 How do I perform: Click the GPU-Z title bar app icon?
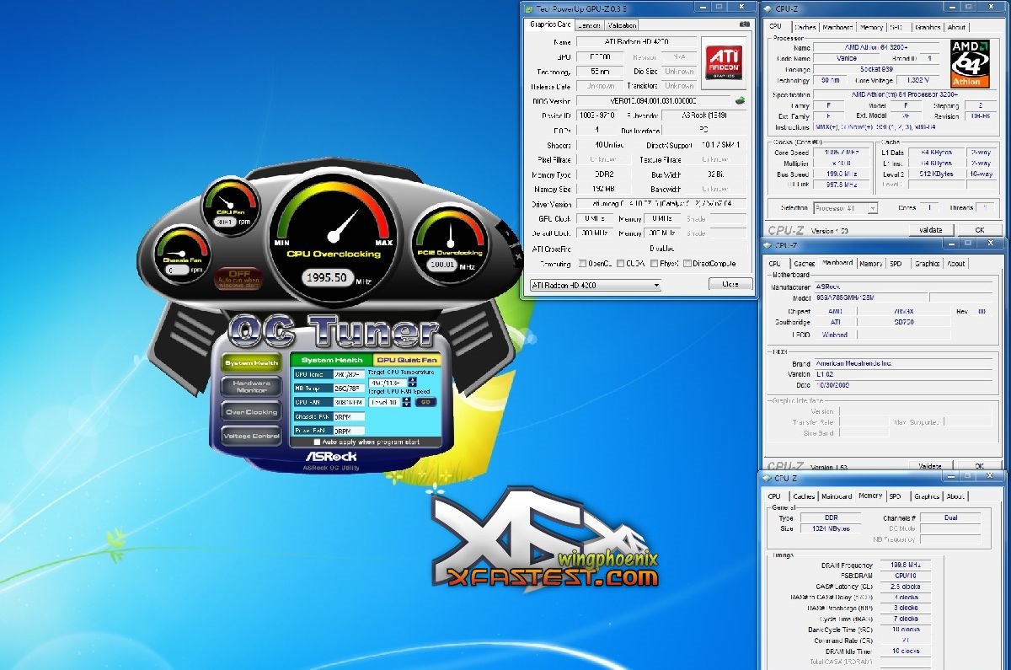[x=529, y=8]
